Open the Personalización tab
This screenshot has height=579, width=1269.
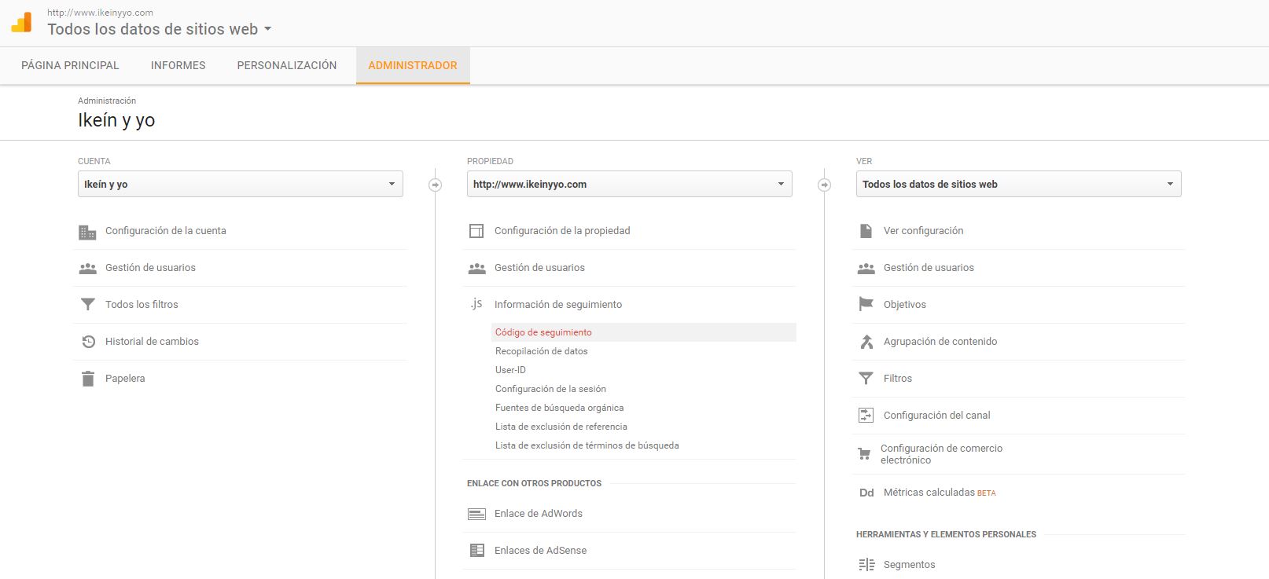click(287, 65)
